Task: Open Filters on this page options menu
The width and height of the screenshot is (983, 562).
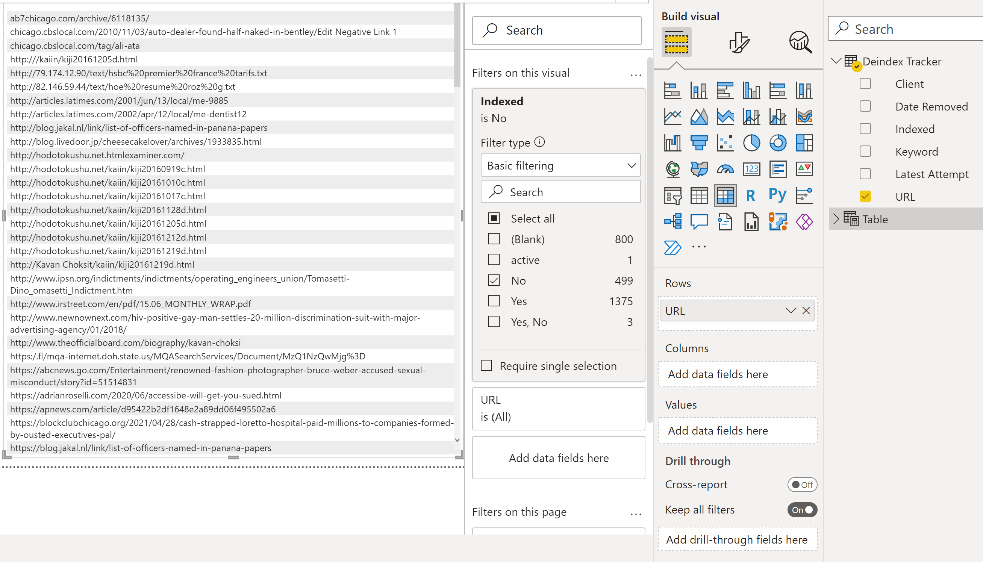Action: pos(636,514)
